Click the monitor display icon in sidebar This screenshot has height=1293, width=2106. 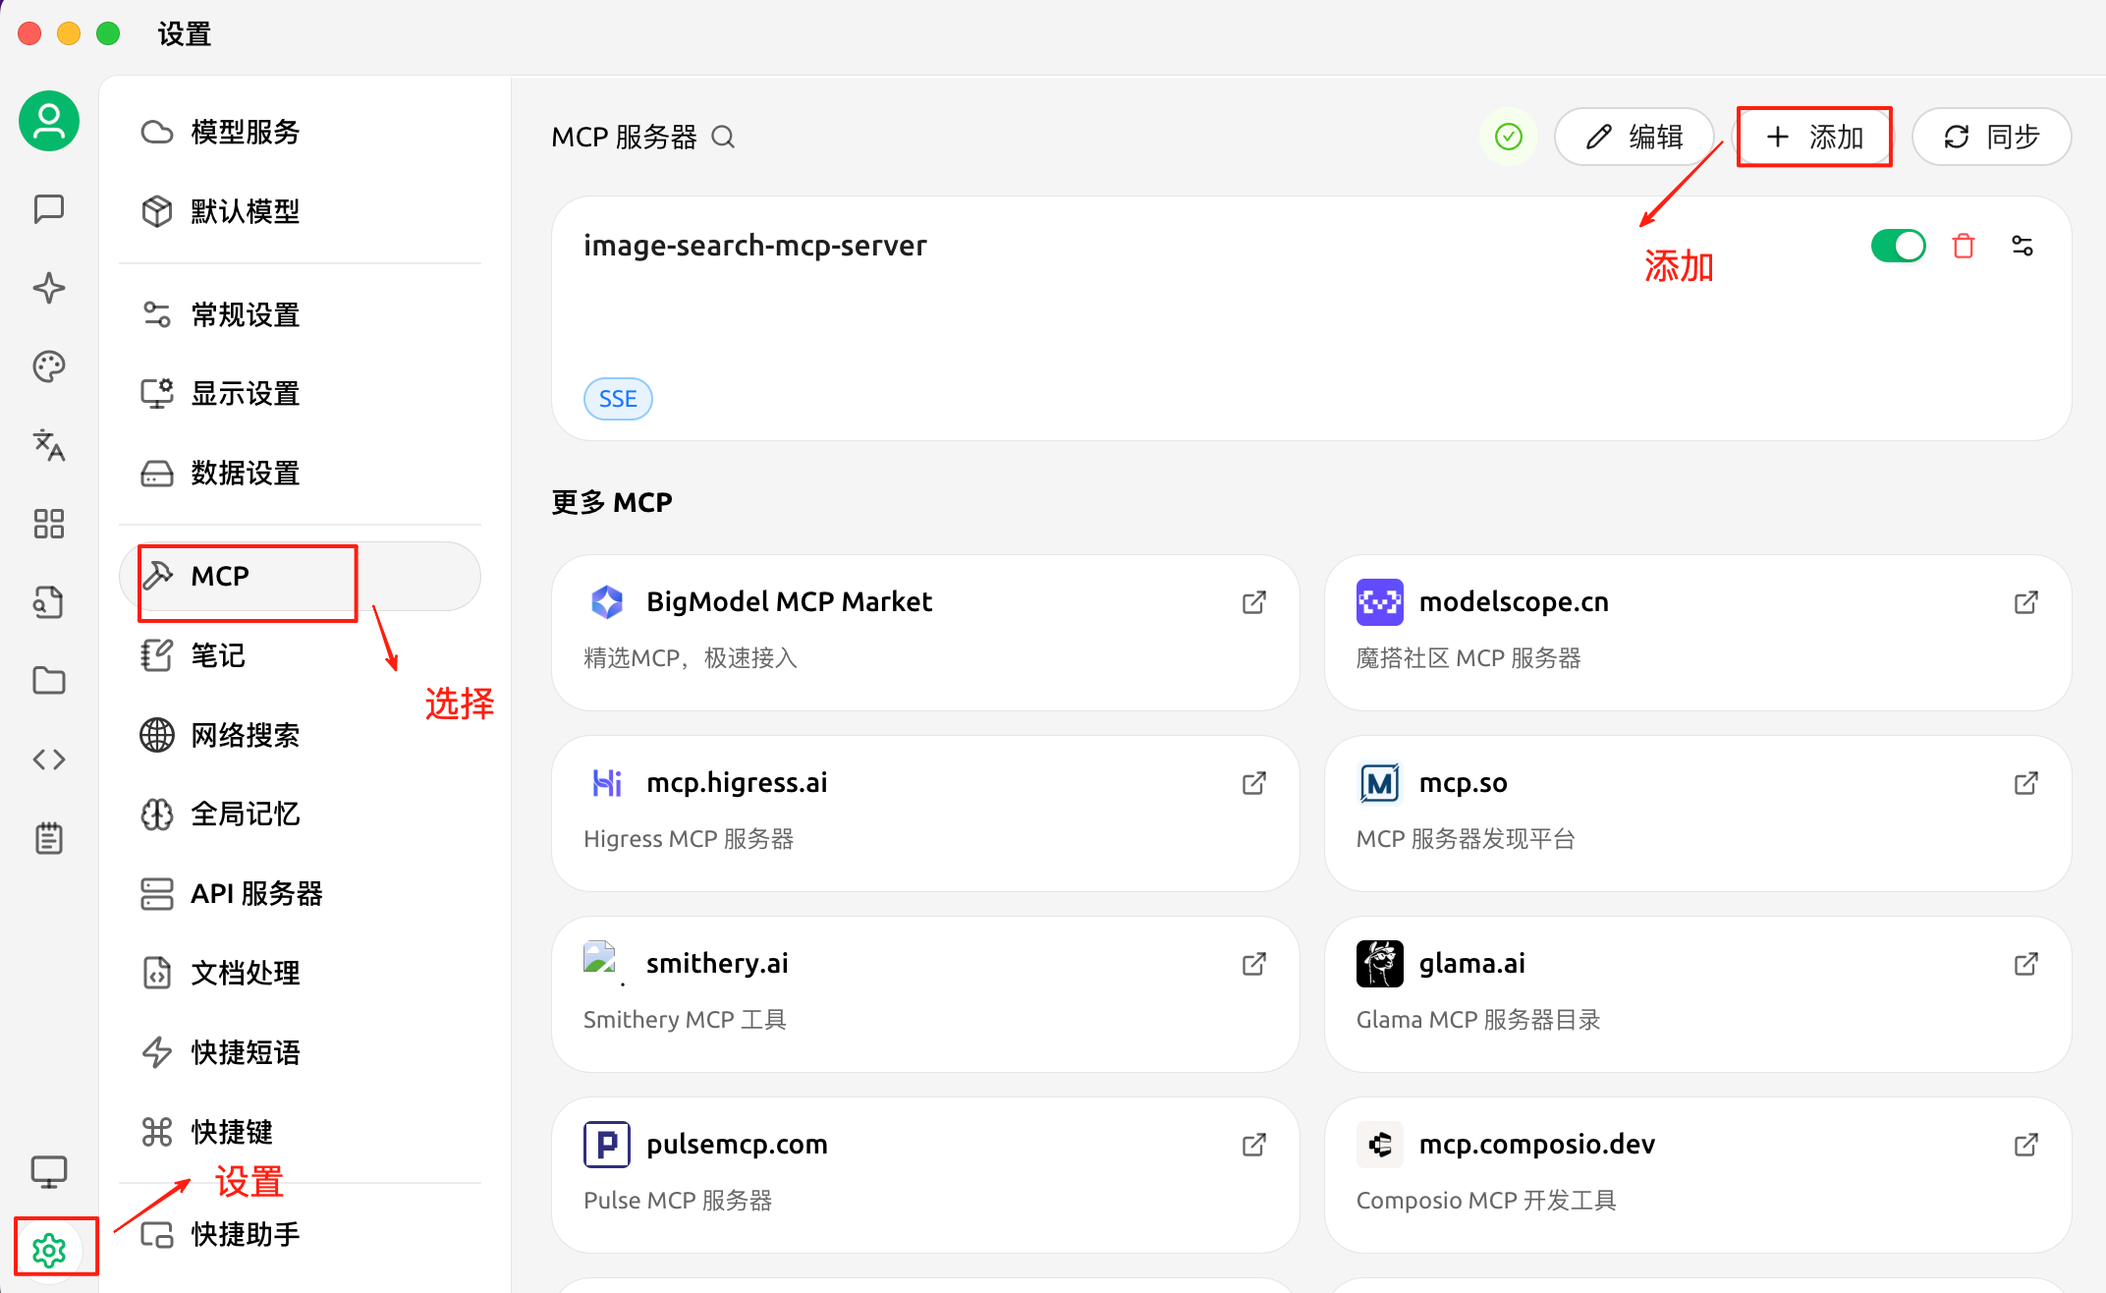(49, 1171)
